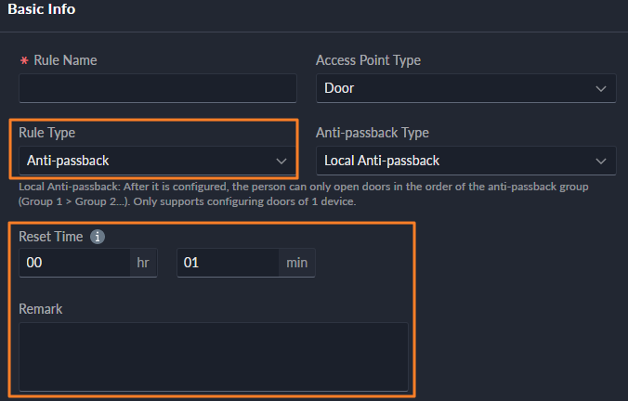
Task: Click the Rule Name label with asterisk
Action: [x=63, y=60]
